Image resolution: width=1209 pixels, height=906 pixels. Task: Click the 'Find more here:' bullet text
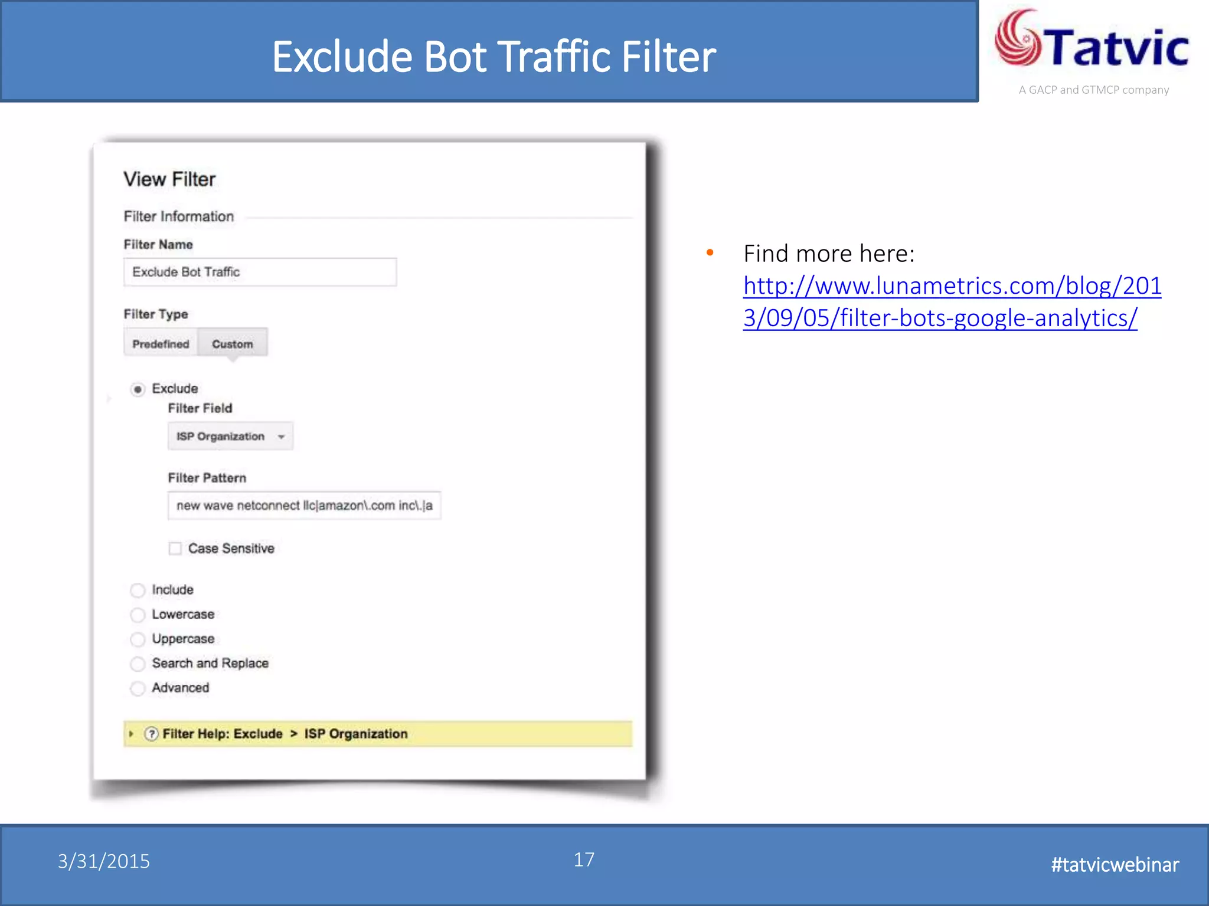[x=829, y=254]
